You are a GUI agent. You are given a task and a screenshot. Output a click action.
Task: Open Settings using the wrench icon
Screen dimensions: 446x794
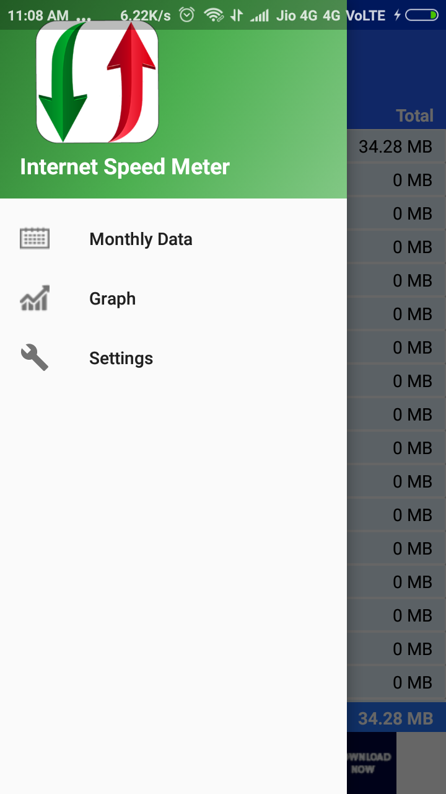tap(34, 357)
